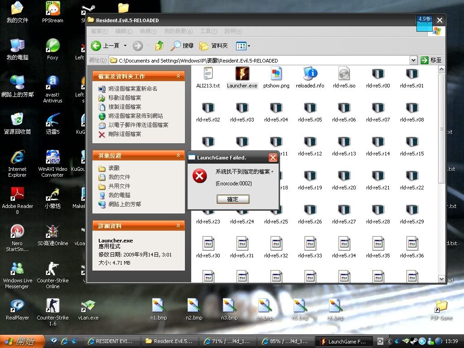
Task: Expand the address bar dropdown arrow
Action: pos(413,60)
